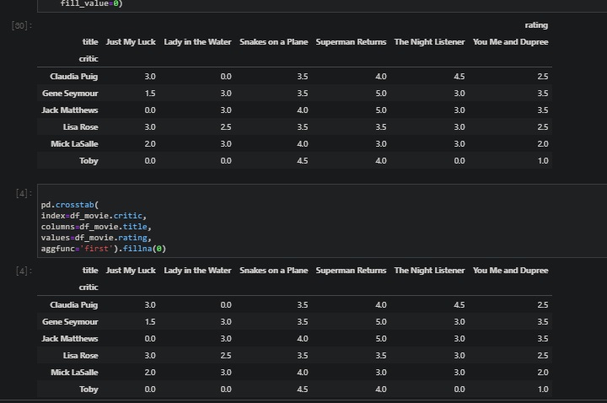607x403 pixels.
Task: In output 30, click Gene Seymour's Just My Luck 1.5
Action: [x=150, y=94]
